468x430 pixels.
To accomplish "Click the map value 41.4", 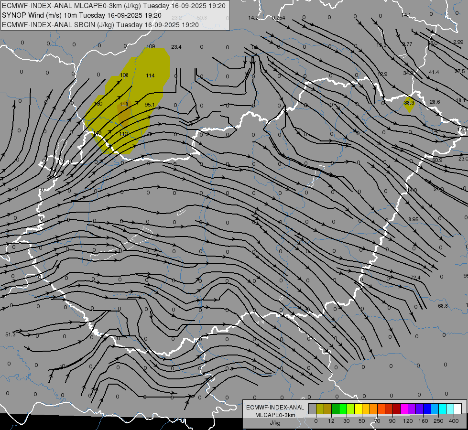I will pyautogui.click(x=434, y=72).
